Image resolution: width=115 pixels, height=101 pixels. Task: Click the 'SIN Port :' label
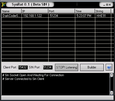(x=35, y=67)
